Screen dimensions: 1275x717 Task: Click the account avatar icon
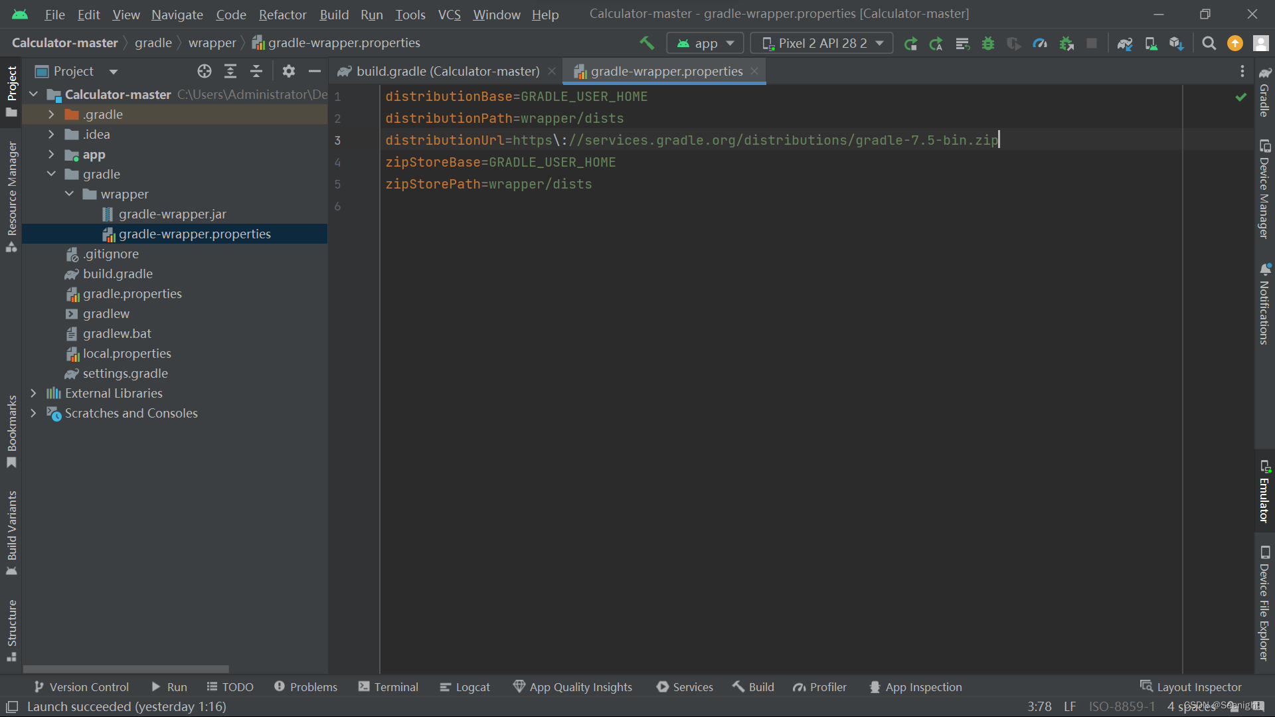pyautogui.click(x=1260, y=44)
